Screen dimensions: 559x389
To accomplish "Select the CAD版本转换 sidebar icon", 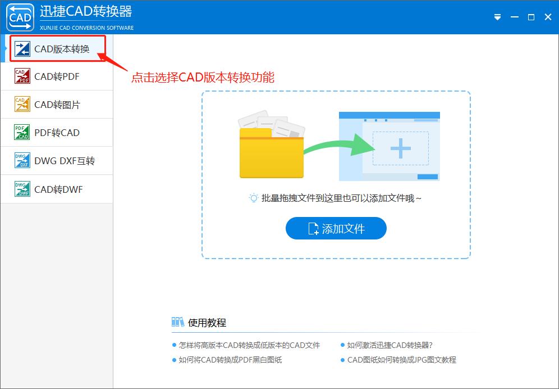I will pyautogui.click(x=21, y=48).
